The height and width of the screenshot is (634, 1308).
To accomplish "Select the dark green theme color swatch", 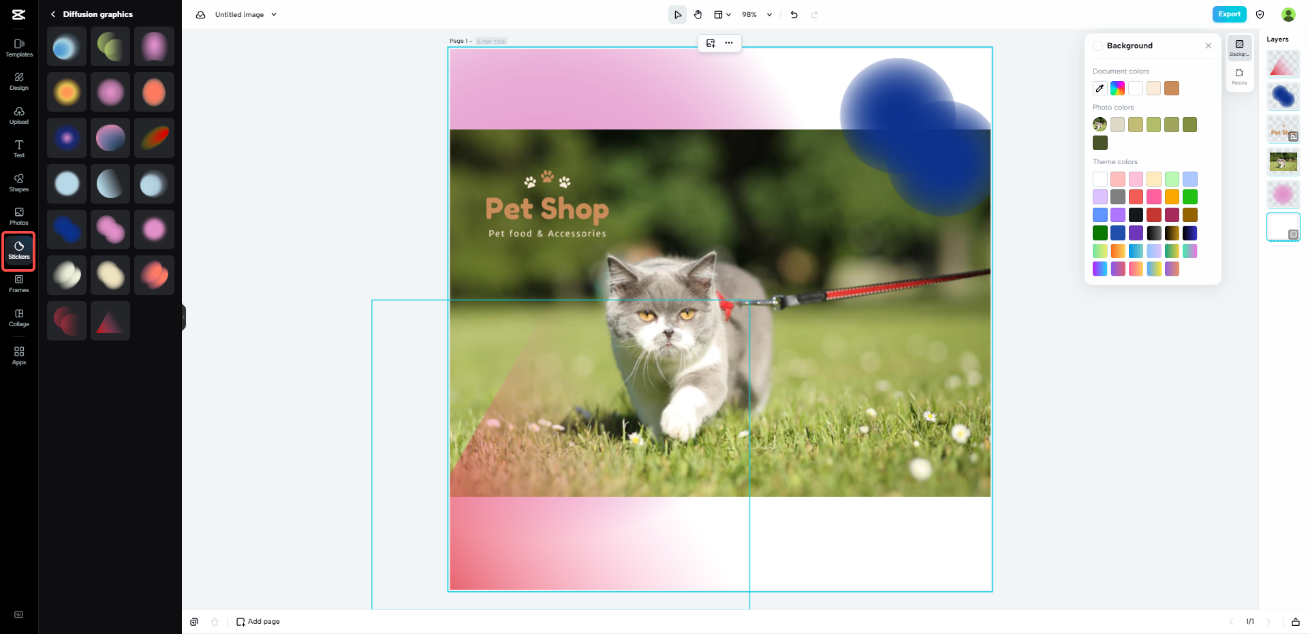I will click(x=1100, y=233).
